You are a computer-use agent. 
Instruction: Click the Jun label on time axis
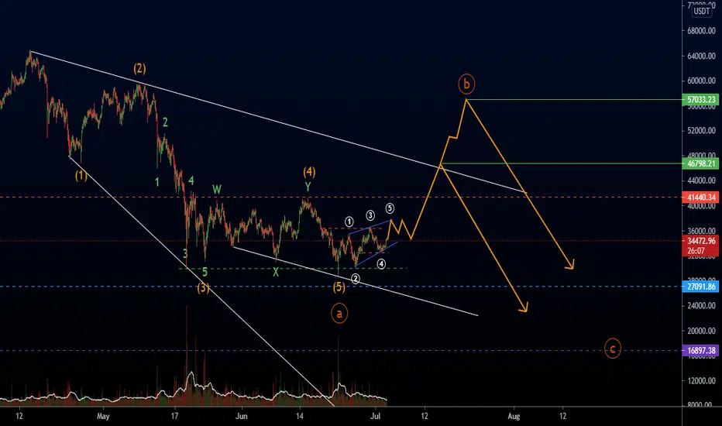point(241,417)
